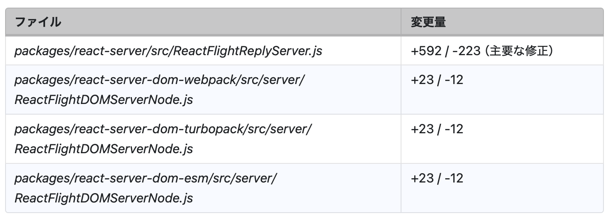The width and height of the screenshot is (609, 219).
Task: Click -12 in the webpack row
Action: click(x=454, y=80)
